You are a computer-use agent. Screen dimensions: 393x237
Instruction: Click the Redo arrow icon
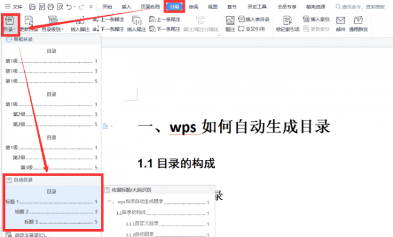[x=82, y=7]
